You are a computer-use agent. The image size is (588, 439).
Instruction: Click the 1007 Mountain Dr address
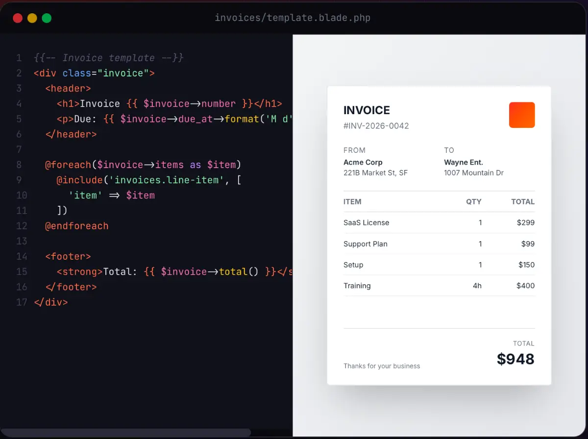pyautogui.click(x=474, y=173)
